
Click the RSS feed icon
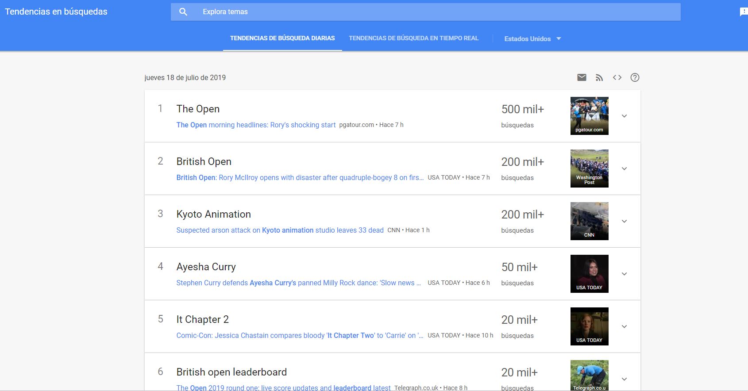(599, 77)
